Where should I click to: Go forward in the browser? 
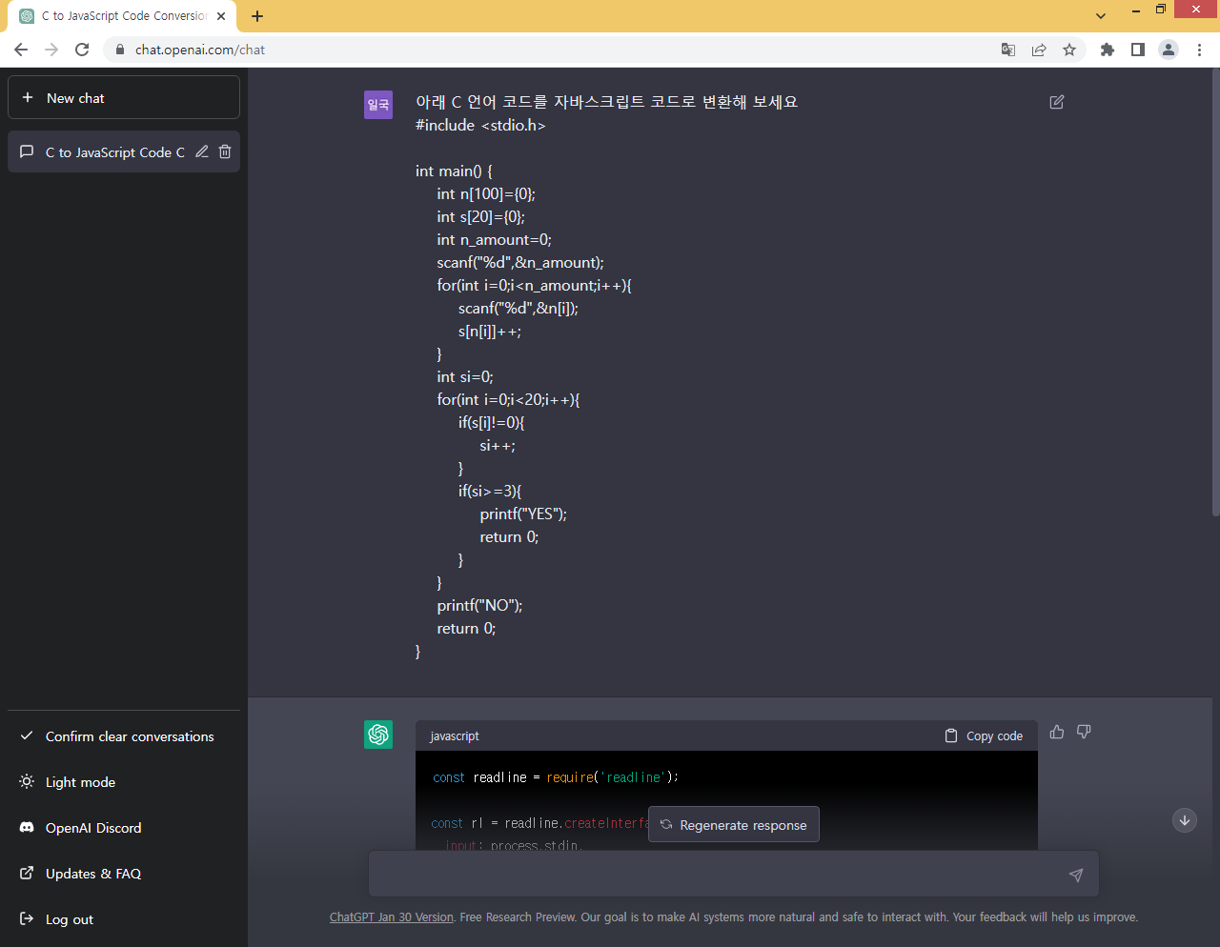tap(51, 50)
